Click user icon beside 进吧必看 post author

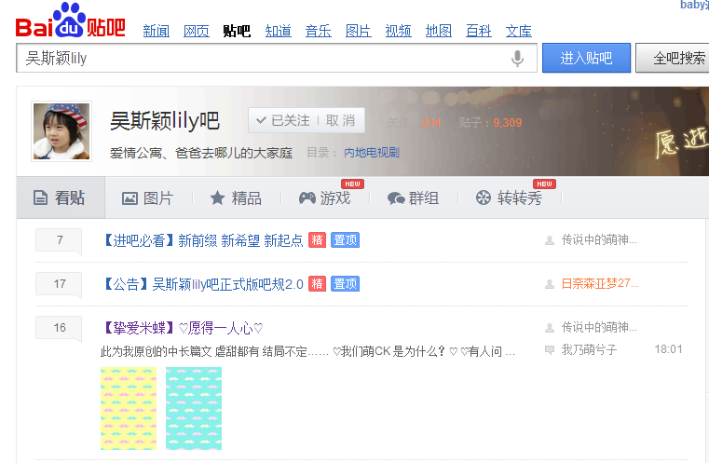[x=550, y=240]
